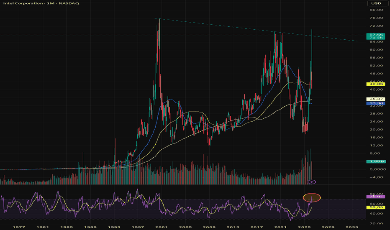390x230 pixels.
Task: Click the 80,00 mark on price scale
Action: (x=376, y=10)
